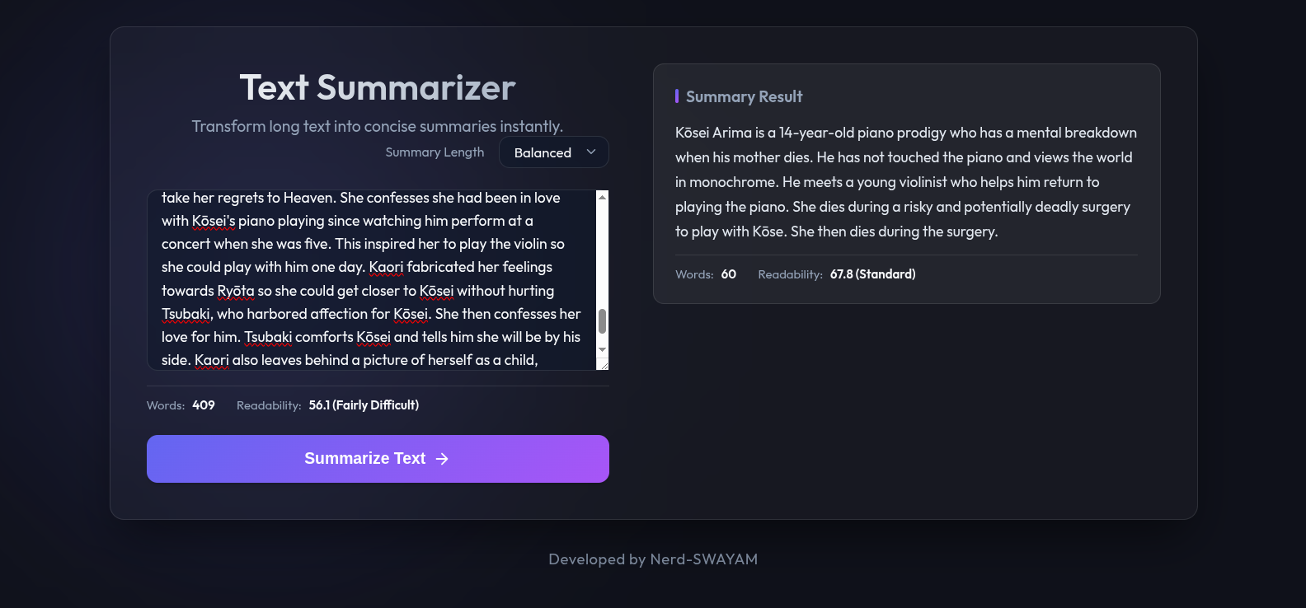Expand the Balanced option selector
Viewport: 1306px width, 608px height.
[553, 152]
